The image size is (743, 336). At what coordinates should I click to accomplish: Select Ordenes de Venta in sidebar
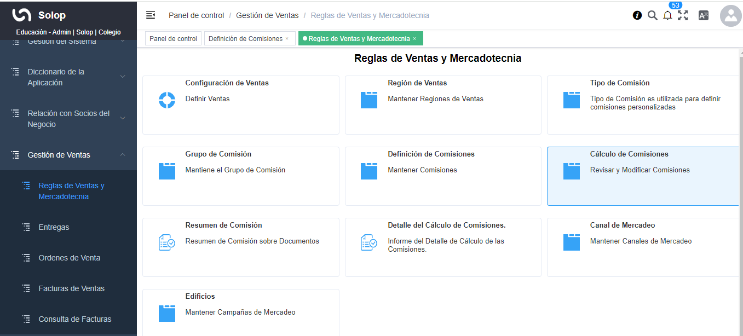tap(69, 258)
